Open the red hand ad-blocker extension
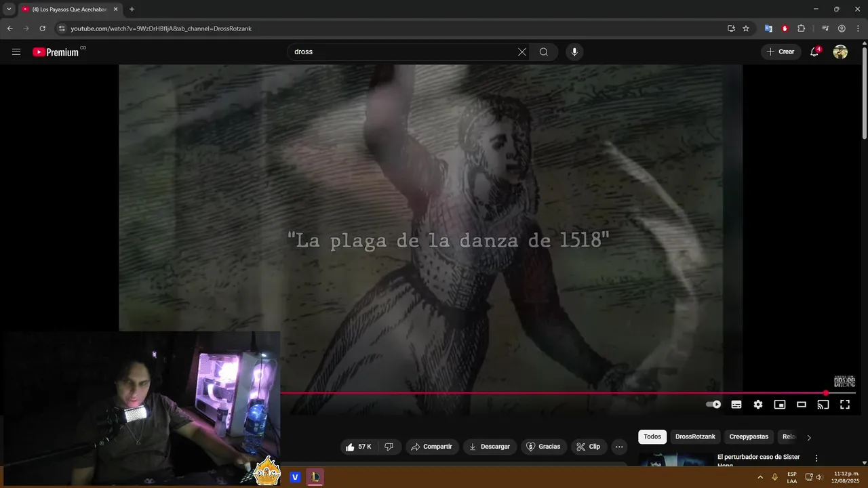Image resolution: width=868 pixels, height=488 pixels. [785, 28]
